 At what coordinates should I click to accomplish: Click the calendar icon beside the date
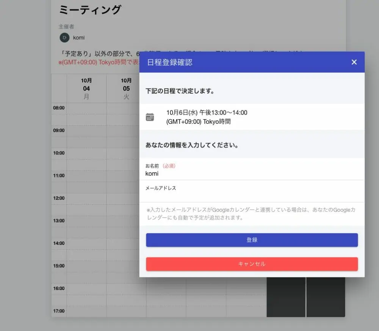coord(150,117)
